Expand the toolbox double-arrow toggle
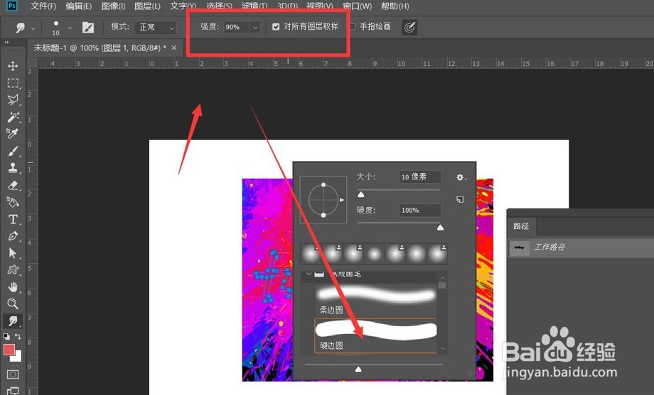The width and height of the screenshot is (654, 395). (6, 43)
